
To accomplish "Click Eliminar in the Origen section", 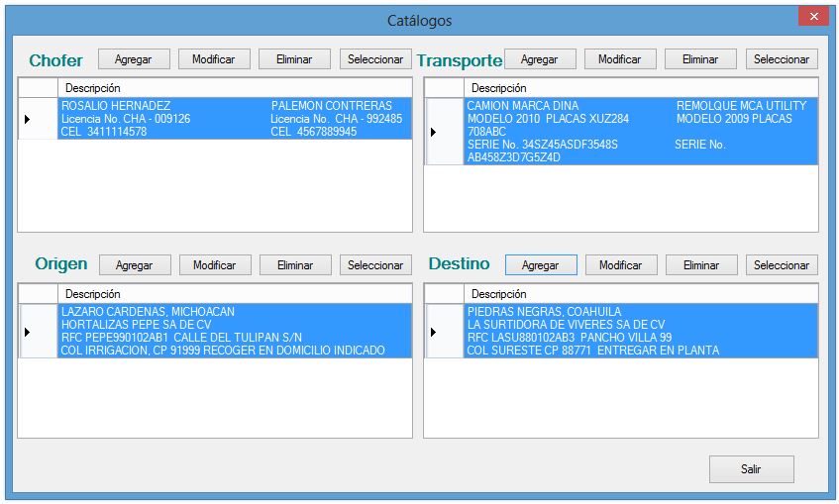I will [295, 265].
